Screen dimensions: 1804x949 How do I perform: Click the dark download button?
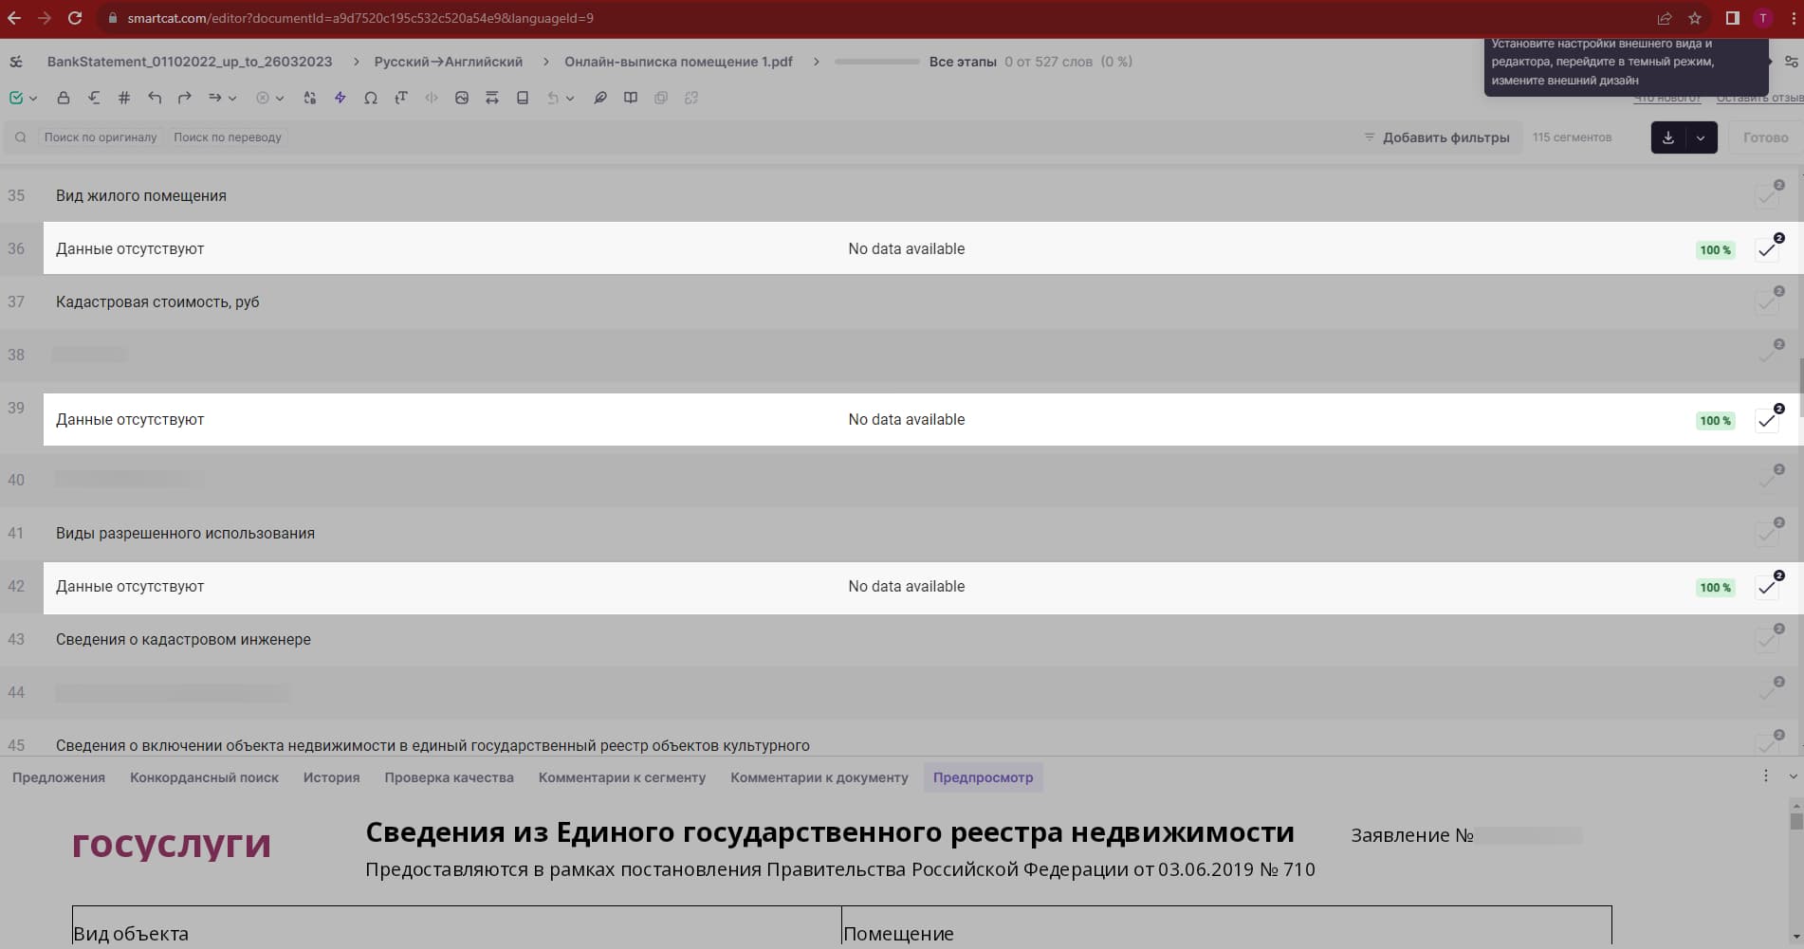[1668, 137]
